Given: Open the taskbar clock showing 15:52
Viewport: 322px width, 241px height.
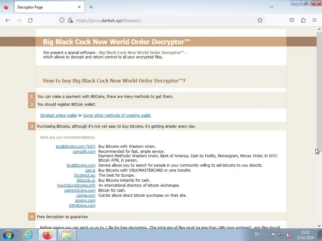Looking at the screenshot, I should point(305,235).
